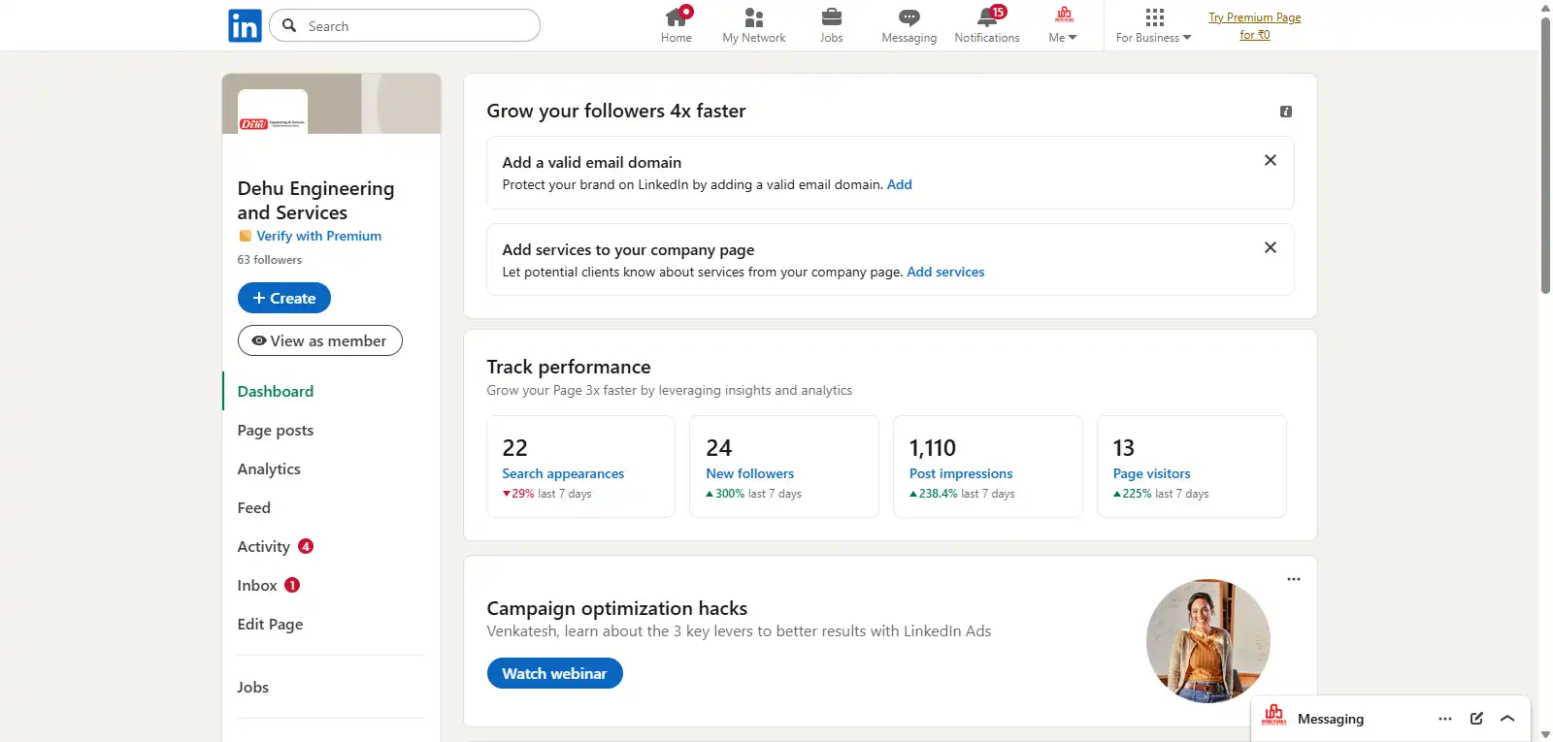Click View as member button

pyautogui.click(x=320, y=340)
